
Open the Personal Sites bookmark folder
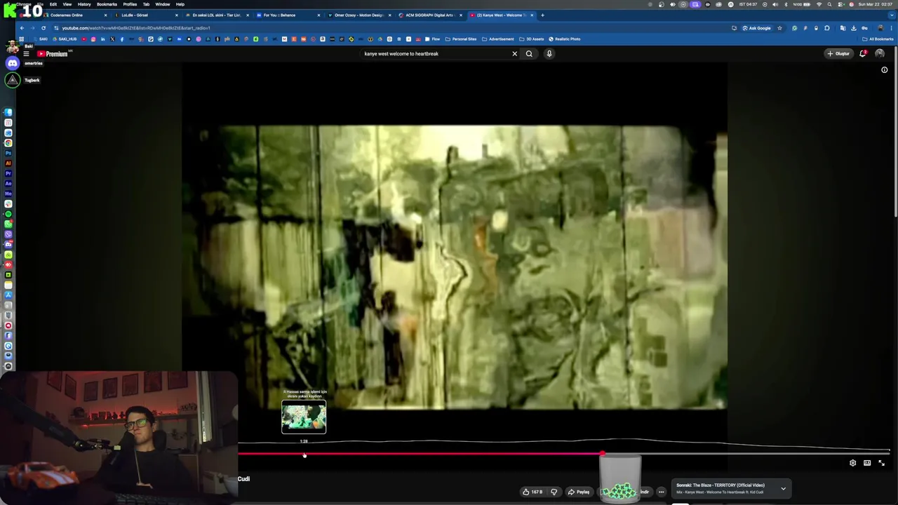(x=461, y=39)
